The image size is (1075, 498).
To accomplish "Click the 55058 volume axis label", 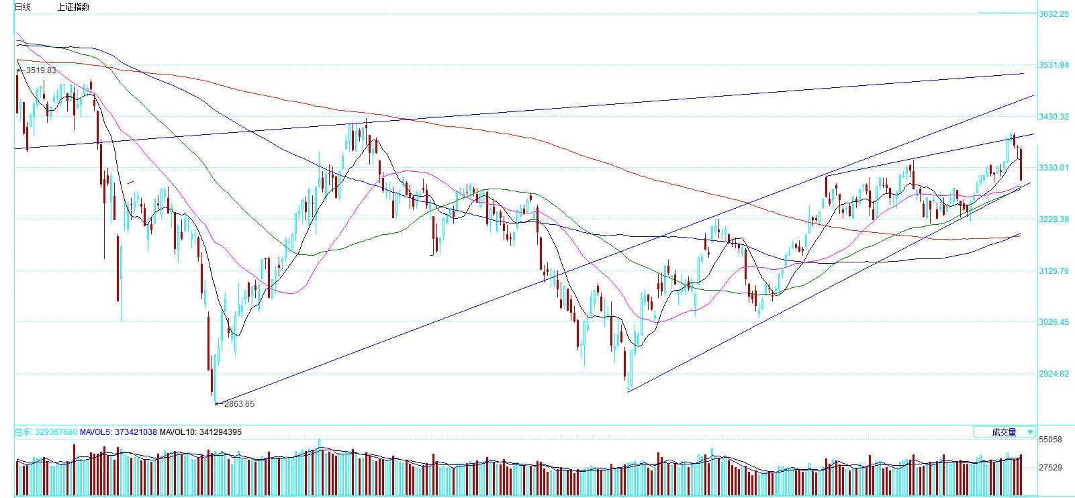I will [1049, 440].
